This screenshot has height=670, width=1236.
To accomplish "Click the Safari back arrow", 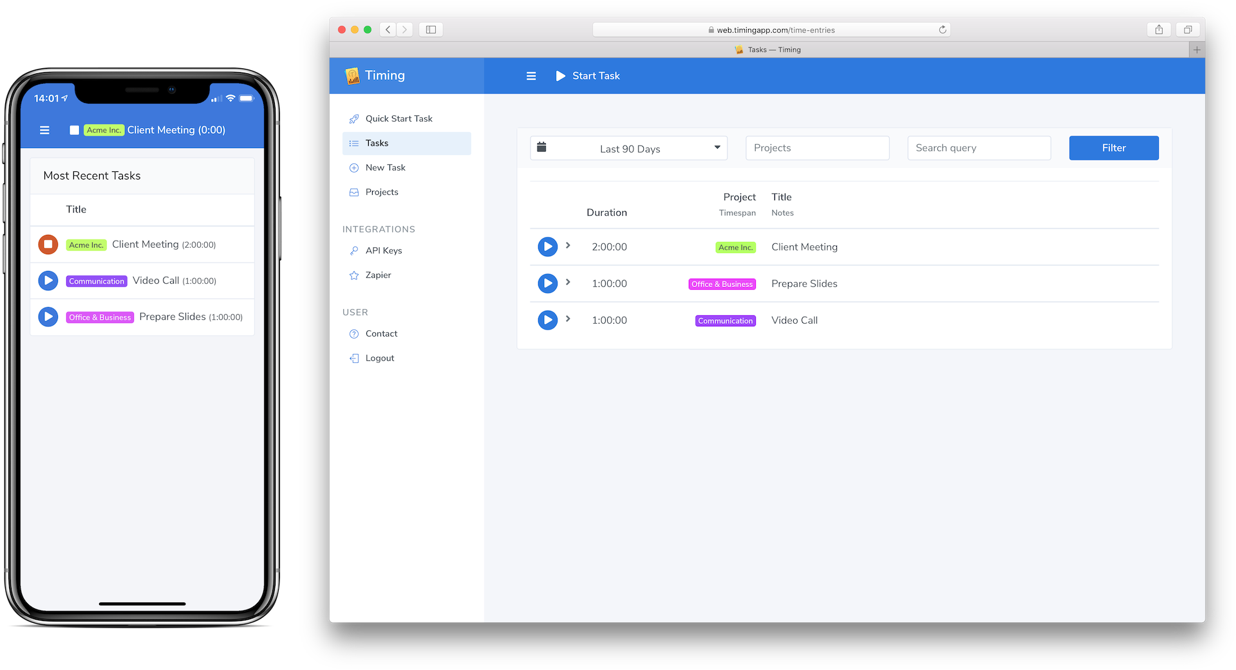I will (388, 30).
